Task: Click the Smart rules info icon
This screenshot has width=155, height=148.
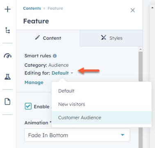Action: click(55, 56)
